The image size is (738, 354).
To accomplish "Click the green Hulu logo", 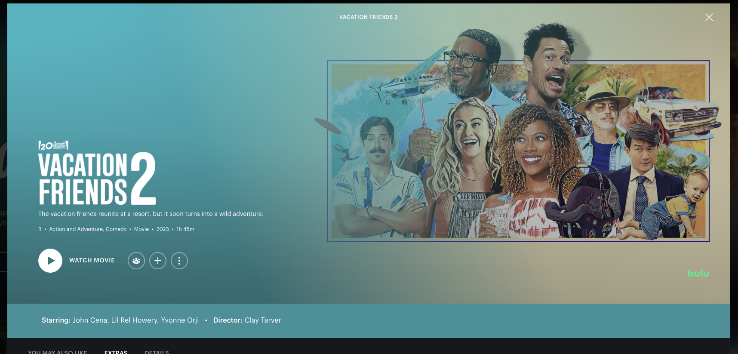I will point(698,273).
